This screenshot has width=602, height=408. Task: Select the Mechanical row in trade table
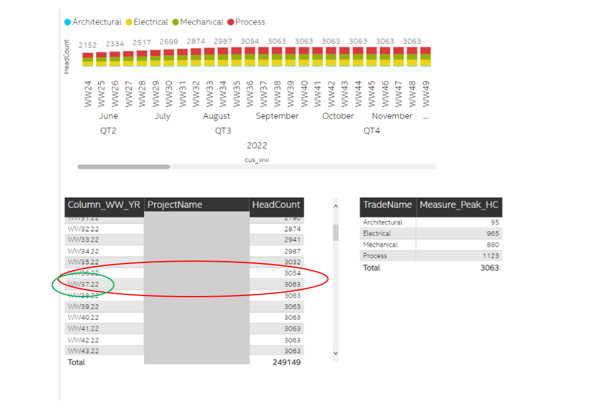pos(431,245)
